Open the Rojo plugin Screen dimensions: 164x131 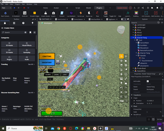[97, 13]
